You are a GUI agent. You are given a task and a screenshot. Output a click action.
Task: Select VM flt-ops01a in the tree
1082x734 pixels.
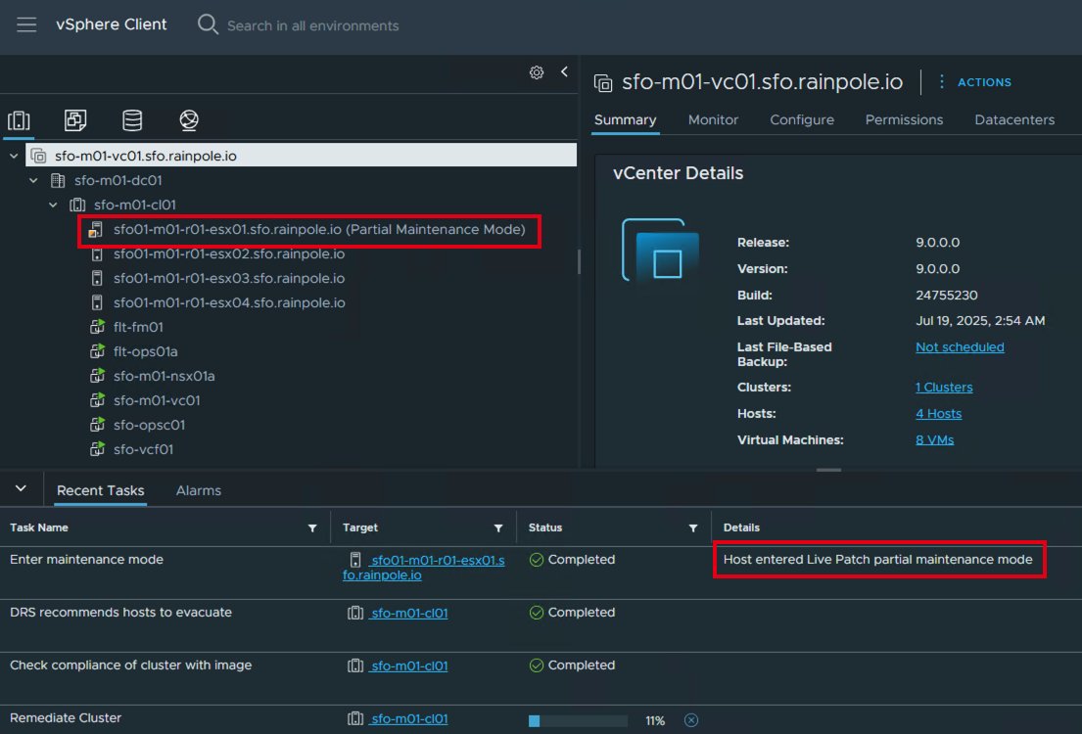(x=146, y=351)
